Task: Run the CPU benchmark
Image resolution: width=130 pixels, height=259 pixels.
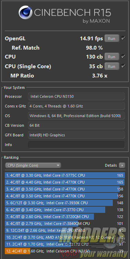Action: click(112, 56)
